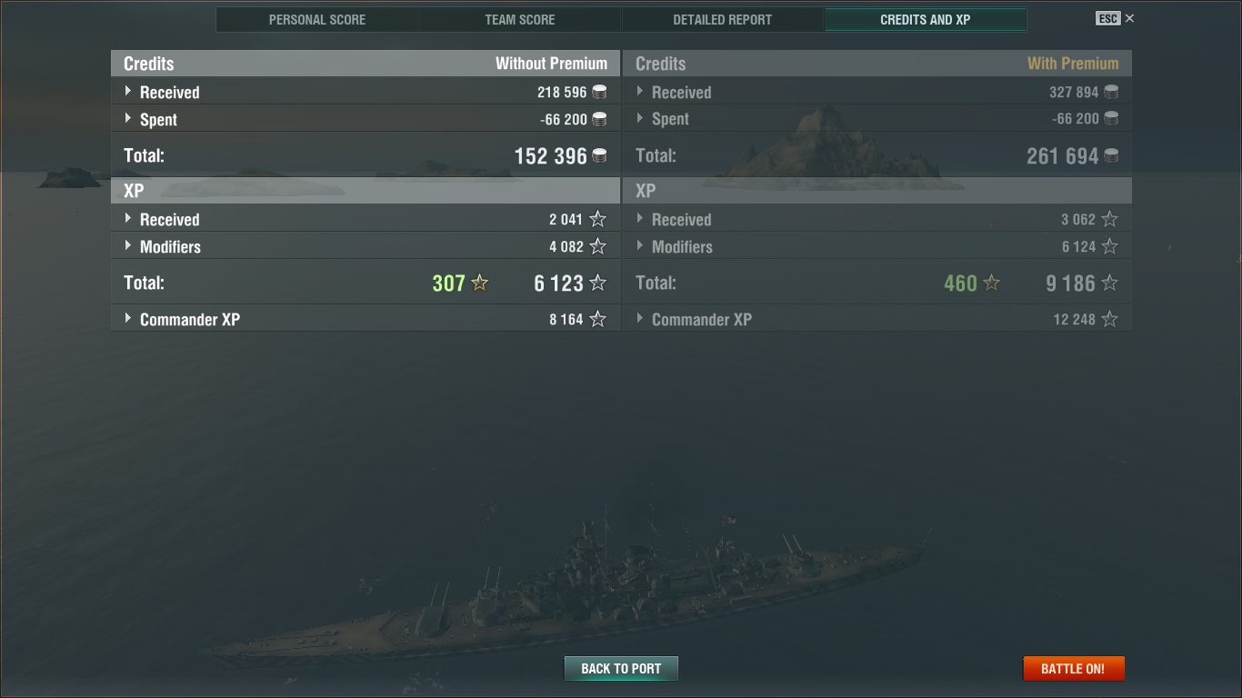1242x698 pixels.
Task: Switch to the Personal Score tab
Action: [317, 20]
